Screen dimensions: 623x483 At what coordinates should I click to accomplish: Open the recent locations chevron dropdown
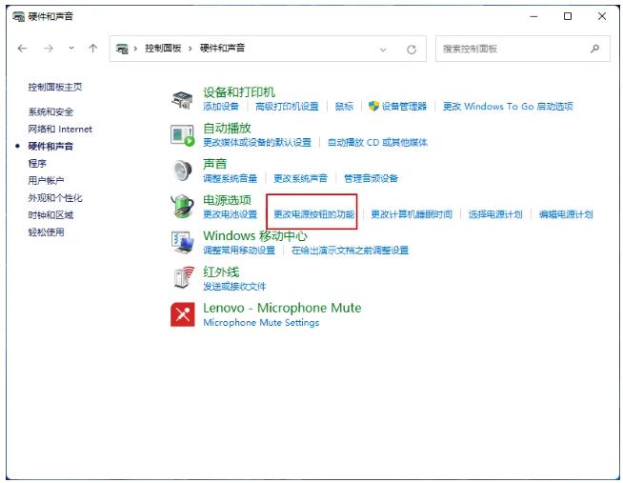(x=70, y=49)
